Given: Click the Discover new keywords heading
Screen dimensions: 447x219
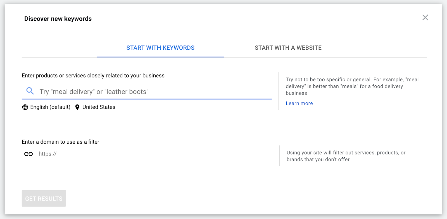Looking at the screenshot, I should click(x=58, y=19).
